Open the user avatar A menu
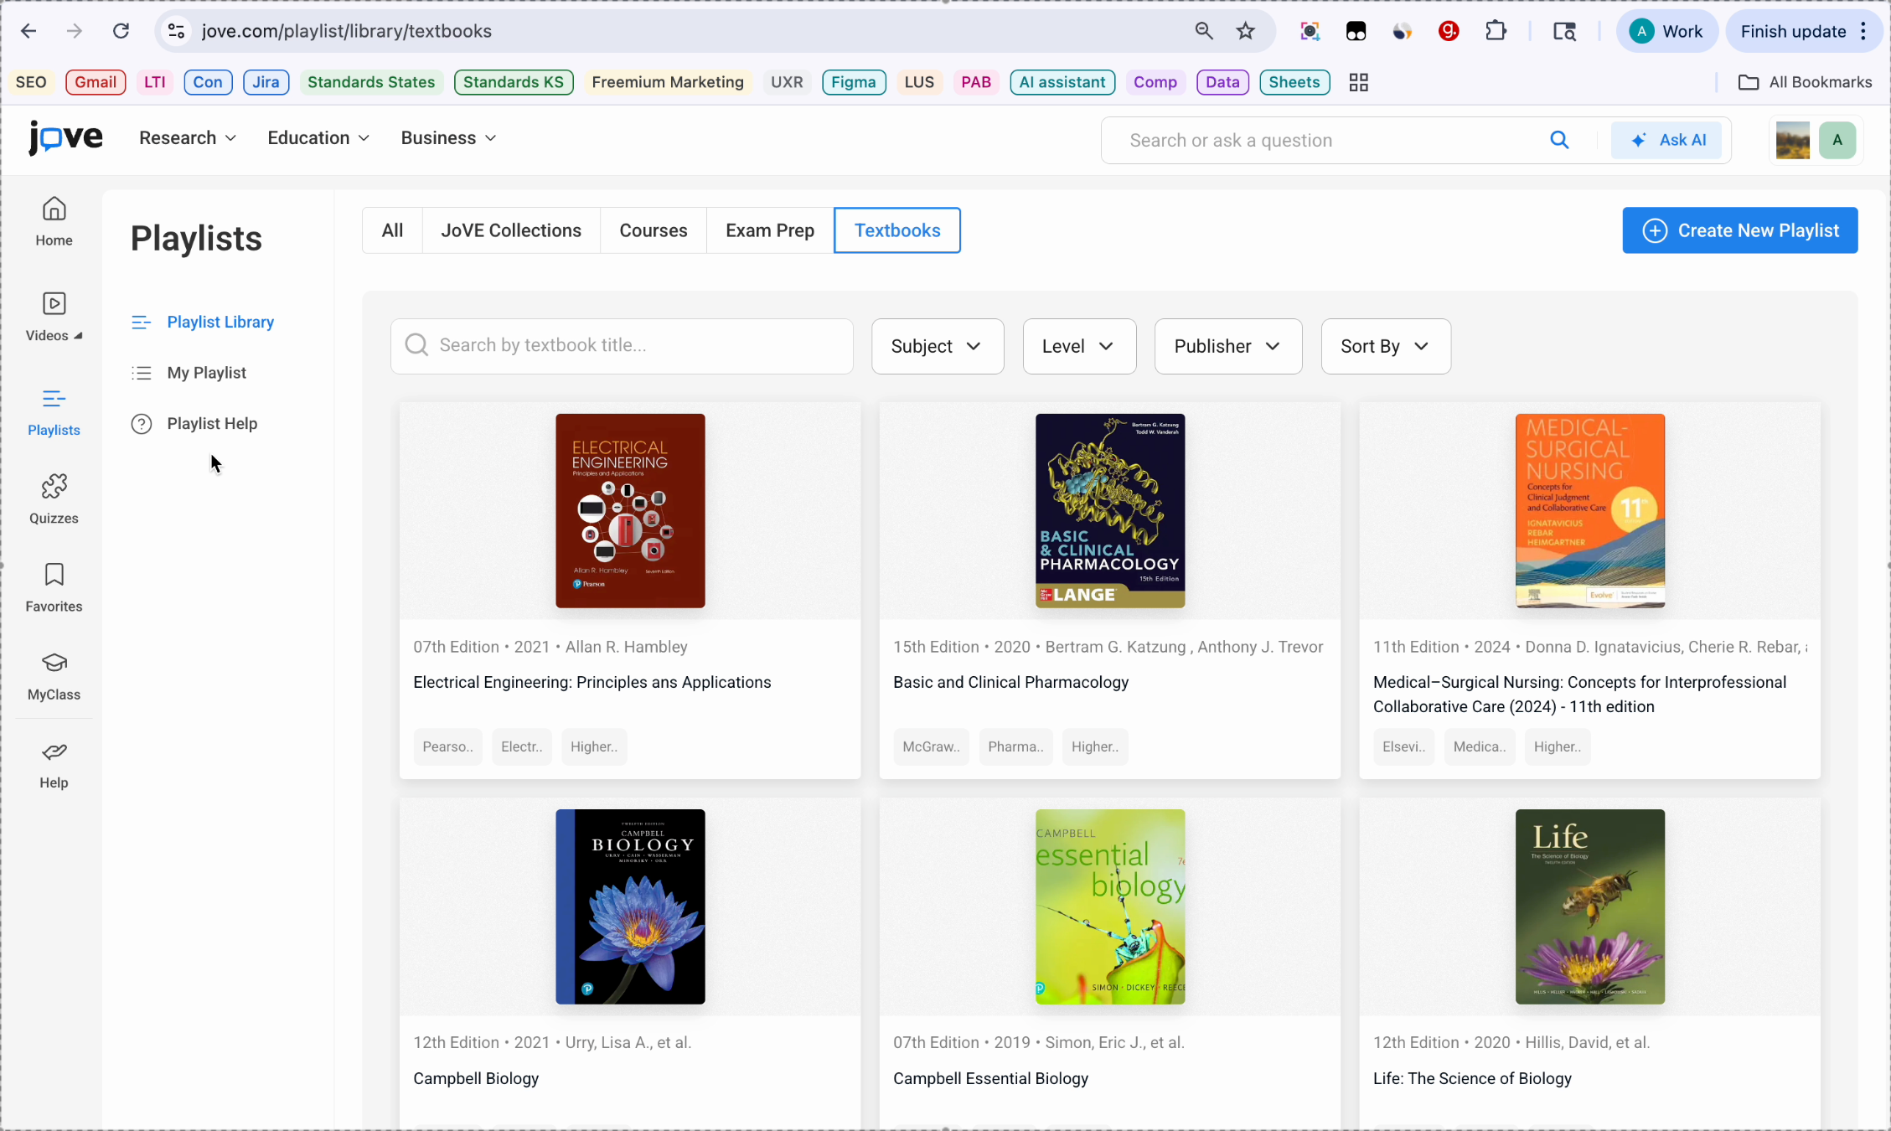This screenshot has width=1891, height=1131. pyautogui.click(x=1837, y=140)
